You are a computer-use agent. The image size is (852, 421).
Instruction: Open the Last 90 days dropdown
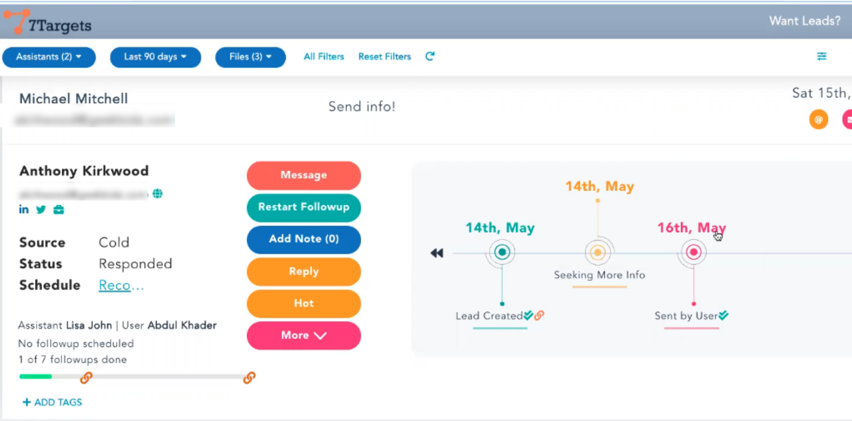[155, 57]
